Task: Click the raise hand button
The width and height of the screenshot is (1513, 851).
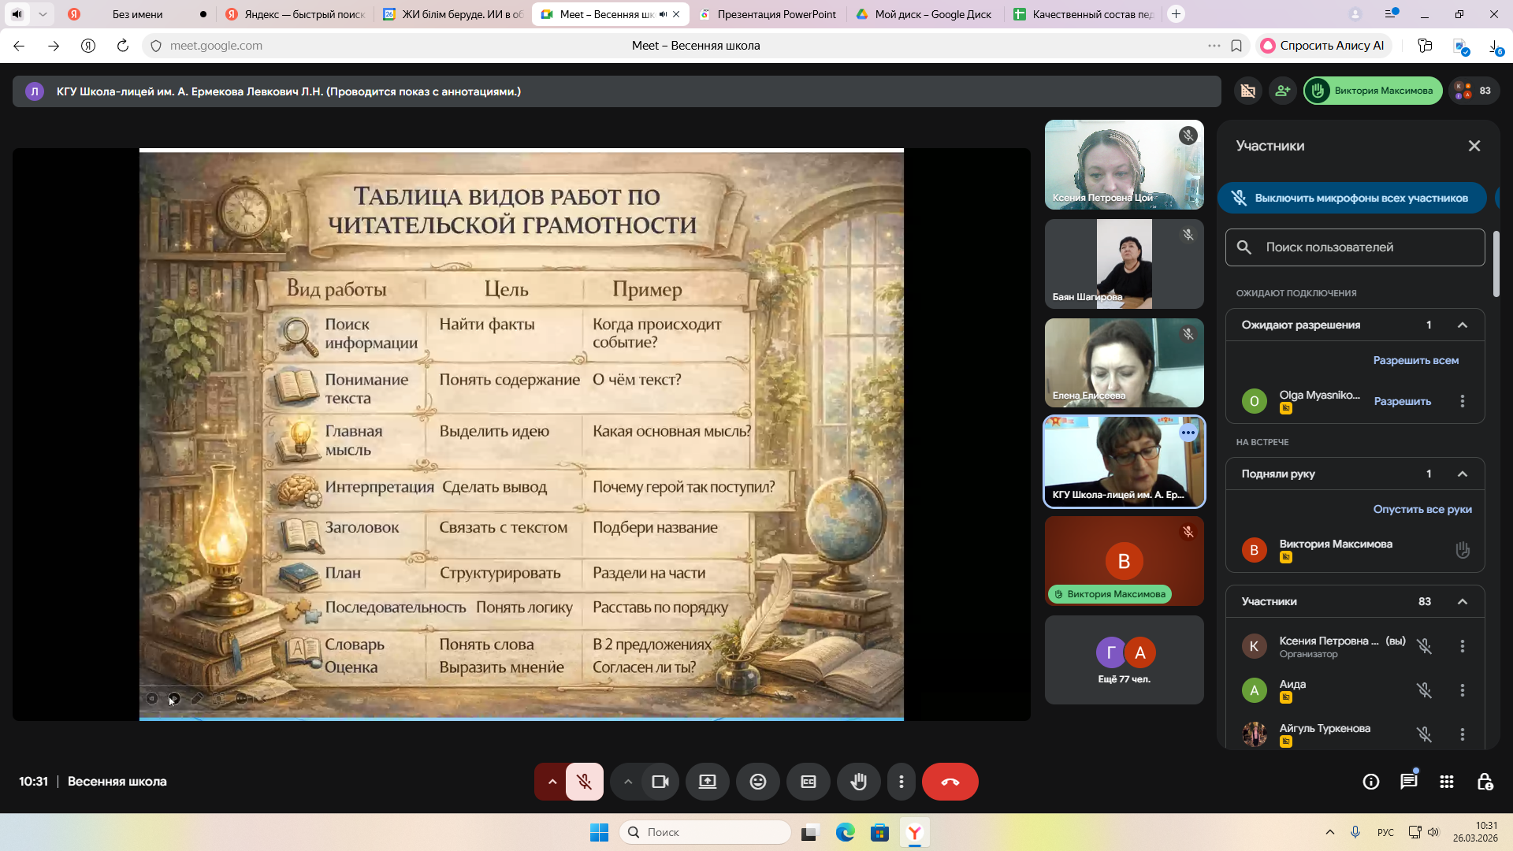Action: tap(858, 782)
